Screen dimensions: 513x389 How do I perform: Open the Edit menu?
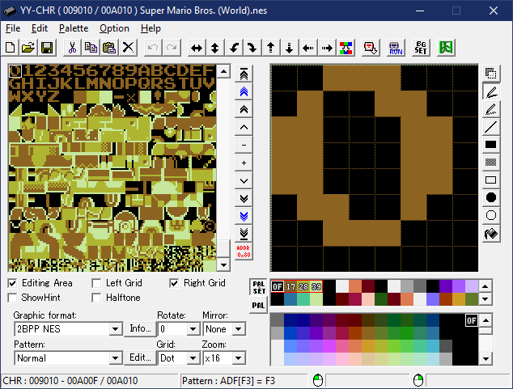coord(40,28)
